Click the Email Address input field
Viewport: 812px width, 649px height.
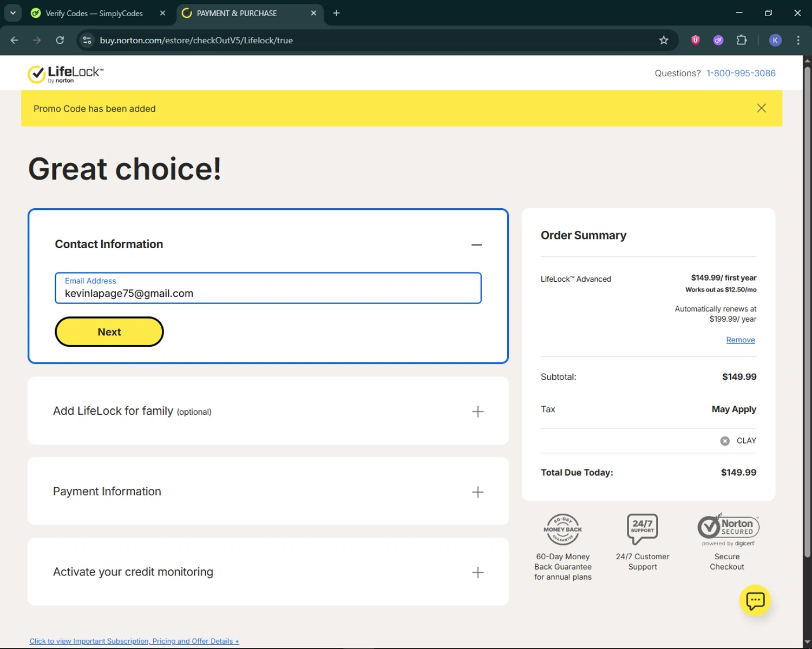tap(268, 288)
